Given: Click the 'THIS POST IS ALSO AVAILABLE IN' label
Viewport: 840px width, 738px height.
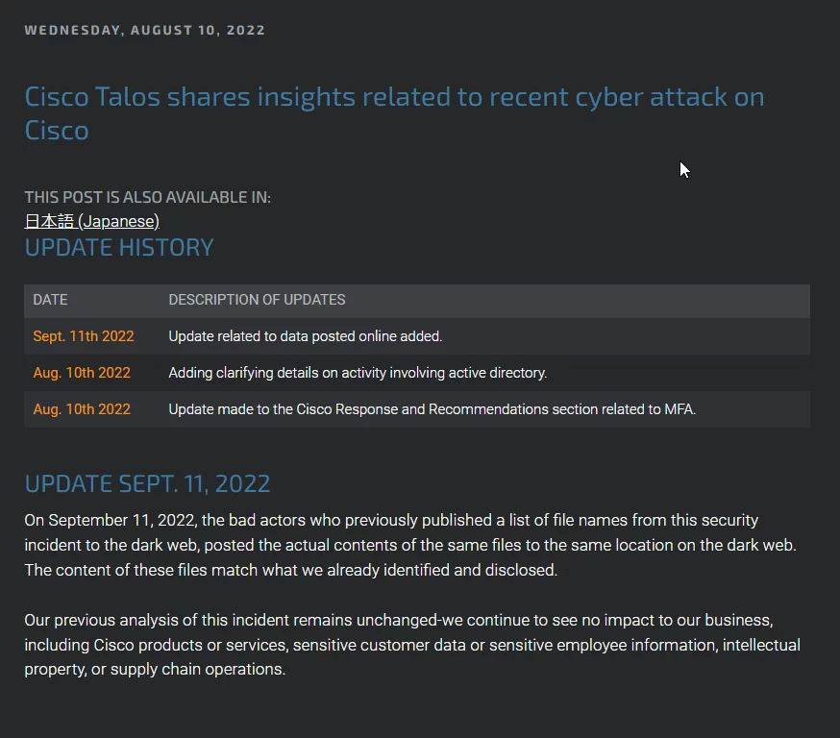Looking at the screenshot, I should point(148,198).
